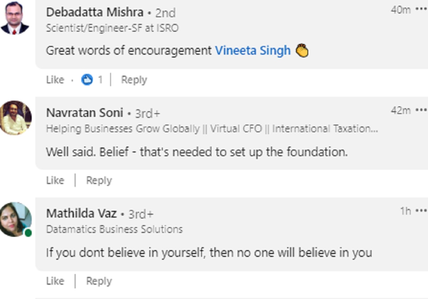Image resolution: width=428 pixels, height=299 pixels.
Task: Open options menu on Debadatta Mishra's comment
Action: [421, 10]
